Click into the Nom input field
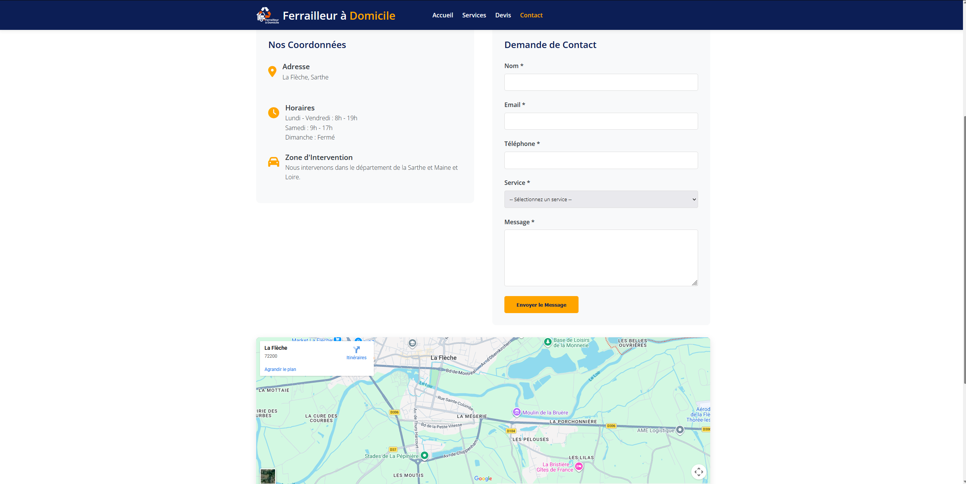Screen dimensions: 966x484 click(x=601, y=82)
